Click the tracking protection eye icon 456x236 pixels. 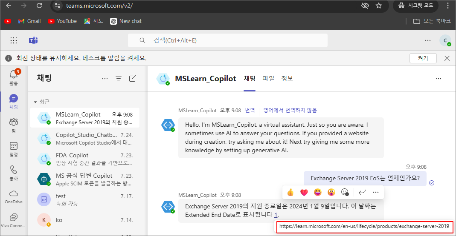(365, 6)
